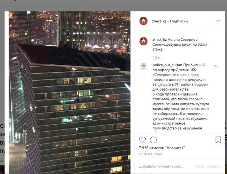
Task: Open zhest_kz avatar in post header
Action: click(143, 21)
